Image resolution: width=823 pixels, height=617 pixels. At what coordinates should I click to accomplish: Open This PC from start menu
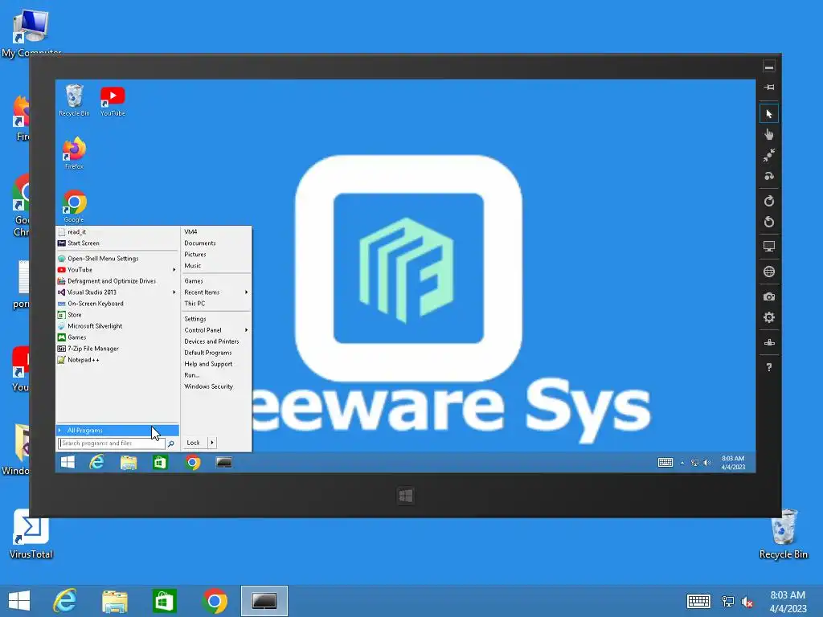[x=215, y=304]
